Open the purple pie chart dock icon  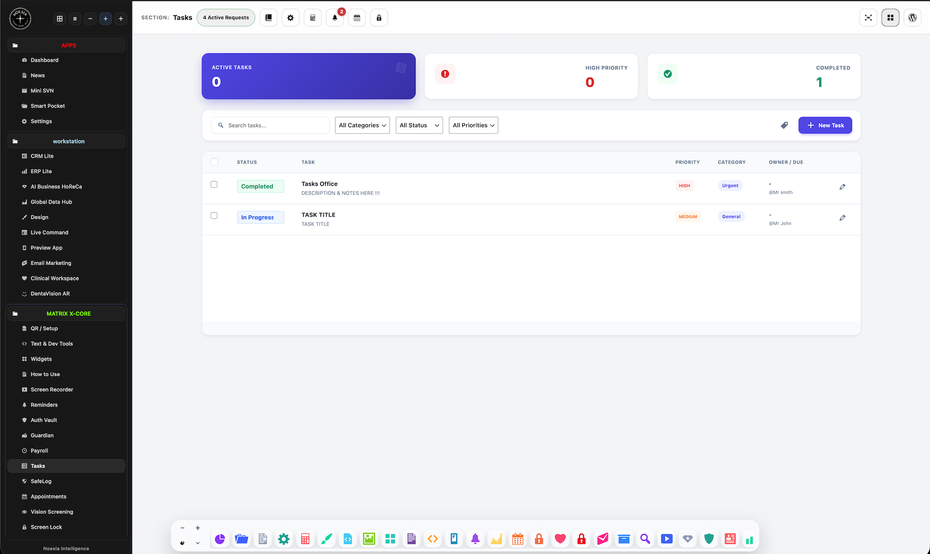tap(220, 539)
